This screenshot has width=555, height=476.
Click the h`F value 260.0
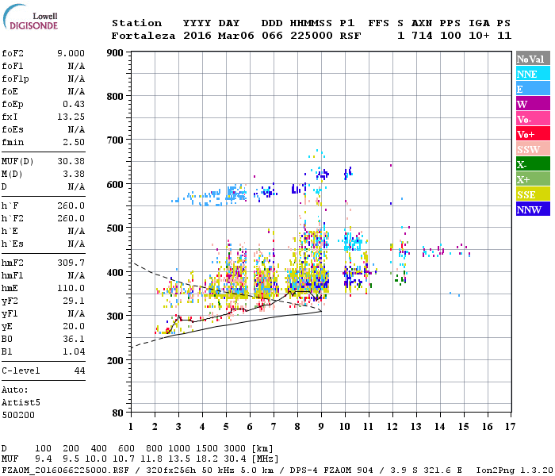pos(71,205)
